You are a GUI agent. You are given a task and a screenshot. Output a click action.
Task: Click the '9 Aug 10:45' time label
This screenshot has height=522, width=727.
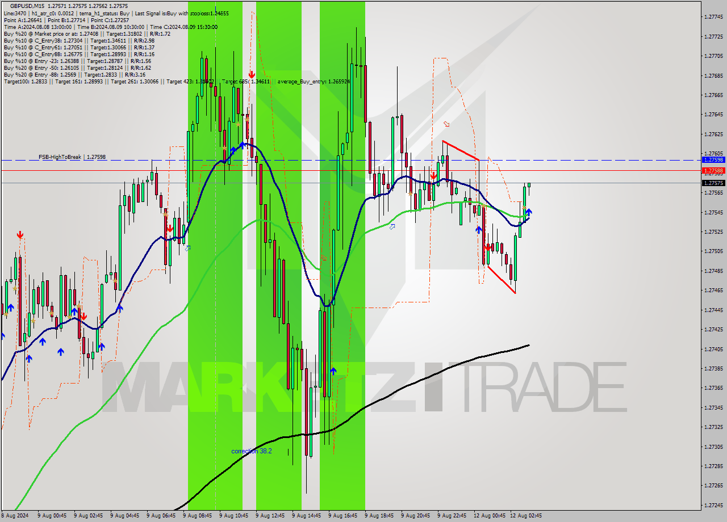[x=233, y=516]
